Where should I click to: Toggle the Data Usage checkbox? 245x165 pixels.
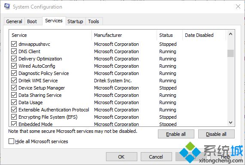pos(14,102)
